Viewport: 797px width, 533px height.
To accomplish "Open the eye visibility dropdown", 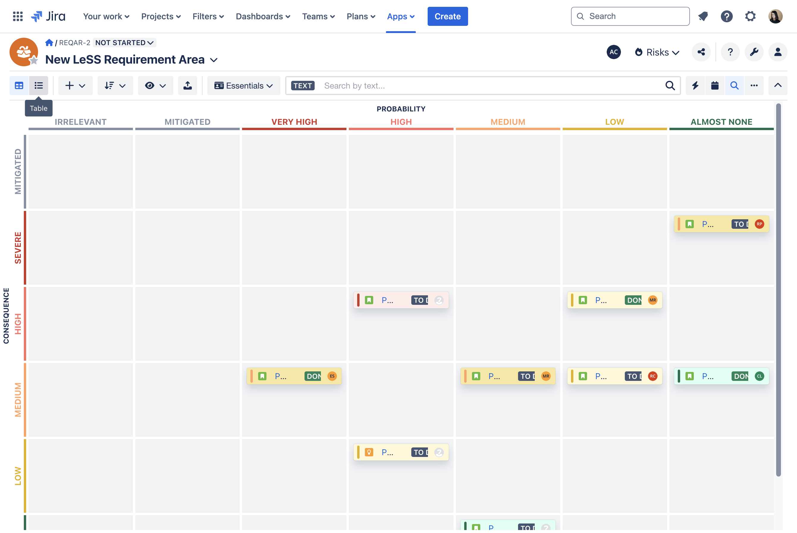I will point(156,86).
